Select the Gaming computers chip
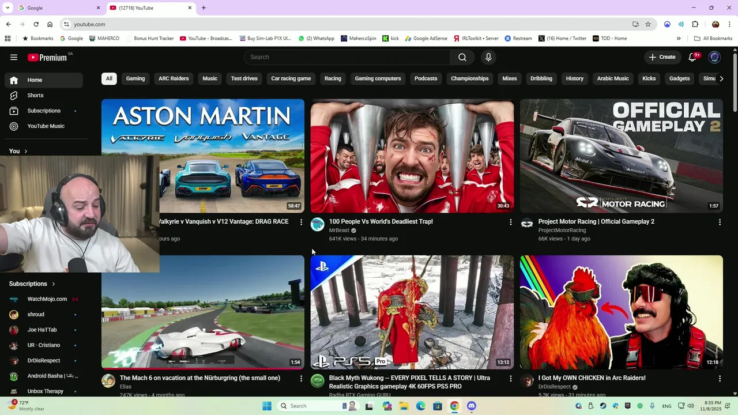This screenshot has width=738, height=415. click(378, 78)
